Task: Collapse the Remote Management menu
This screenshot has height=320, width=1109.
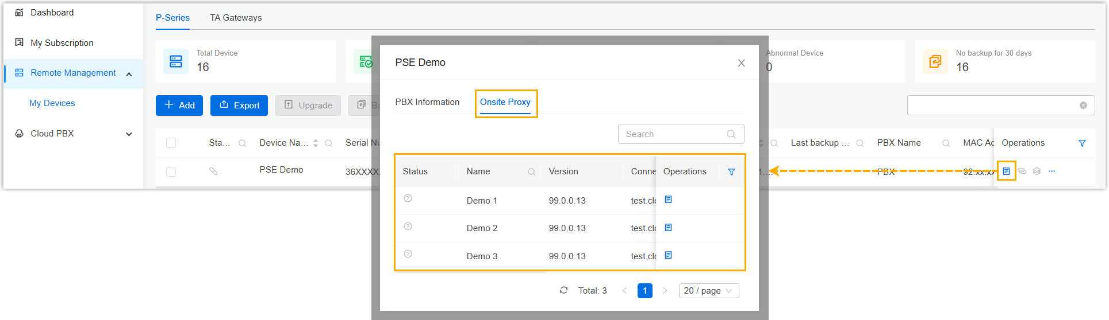Action: 129,74
